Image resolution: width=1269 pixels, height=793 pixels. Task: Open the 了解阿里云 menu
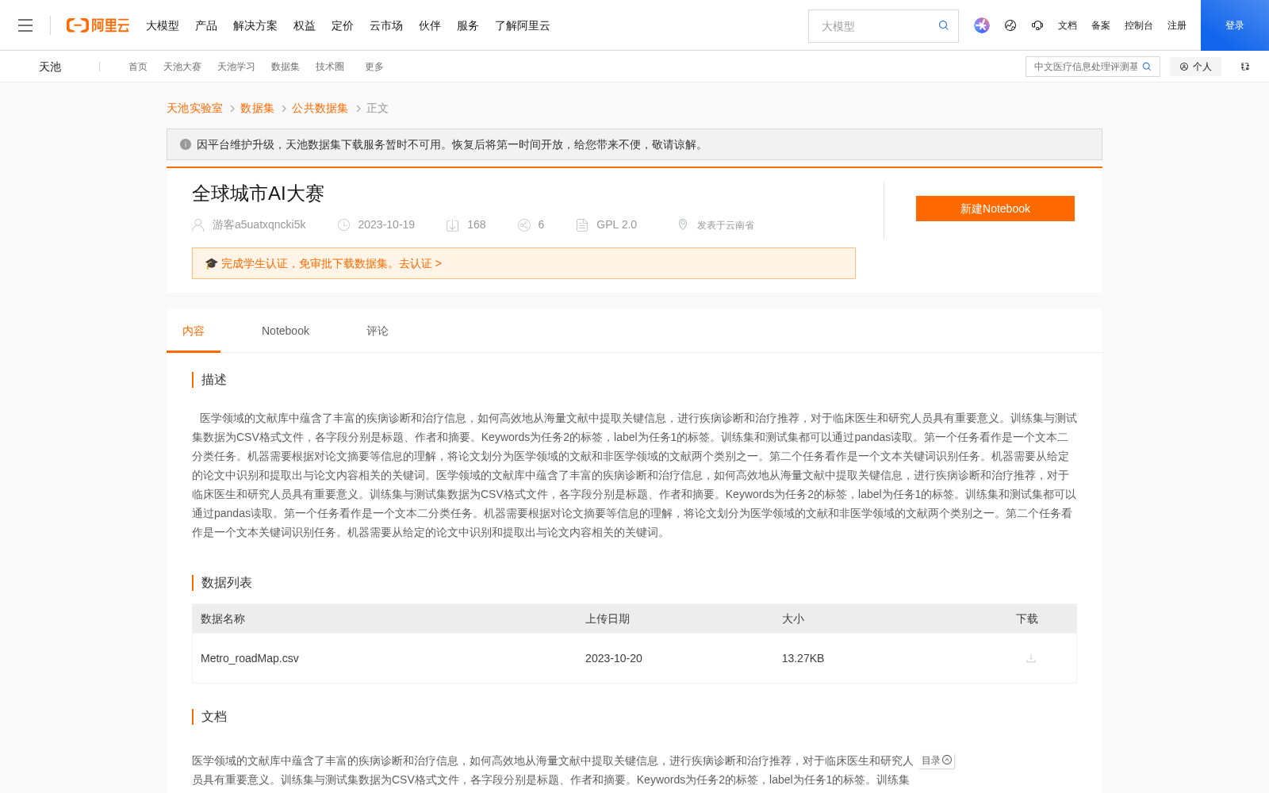coord(523,25)
